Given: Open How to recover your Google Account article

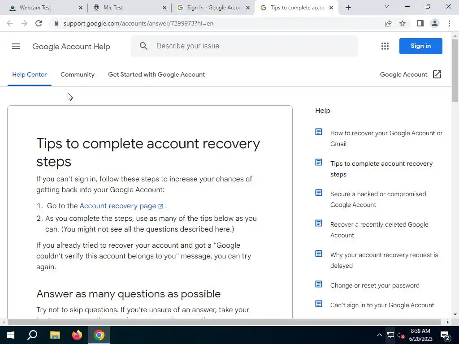Looking at the screenshot, I should point(386,138).
